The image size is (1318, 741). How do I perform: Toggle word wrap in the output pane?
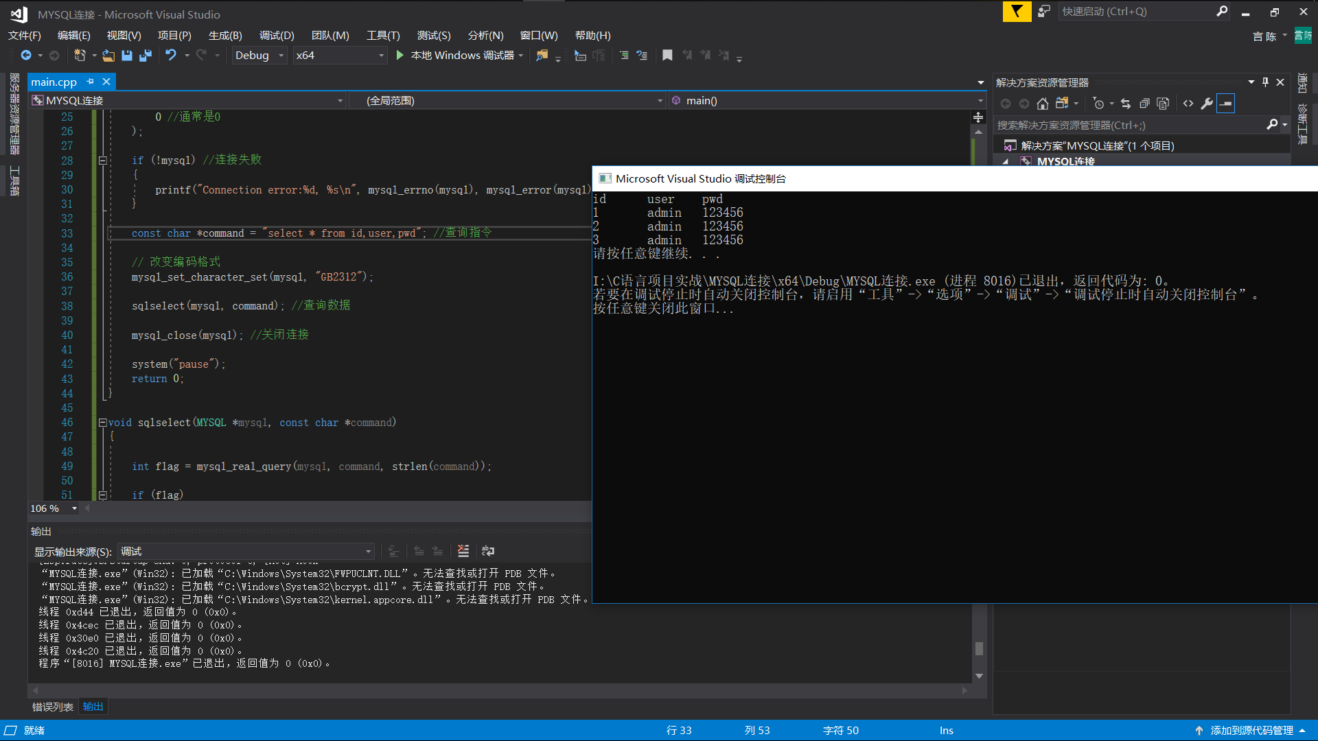click(x=488, y=551)
